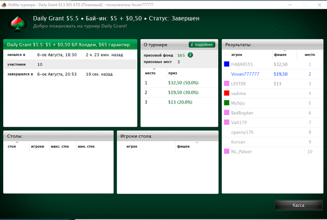Image resolution: width=327 pixels, height=220 pixels.
Task: Click the 'Игроки стола:' panel header
Action: (x=168, y=136)
